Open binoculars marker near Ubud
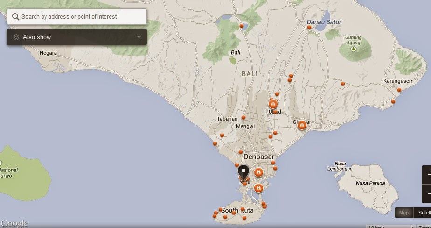 tap(273, 104)
